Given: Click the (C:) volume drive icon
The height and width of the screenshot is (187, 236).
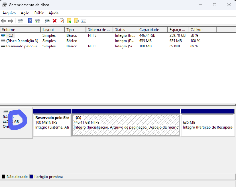Looking at the screenshot, I should click(3, 35).
